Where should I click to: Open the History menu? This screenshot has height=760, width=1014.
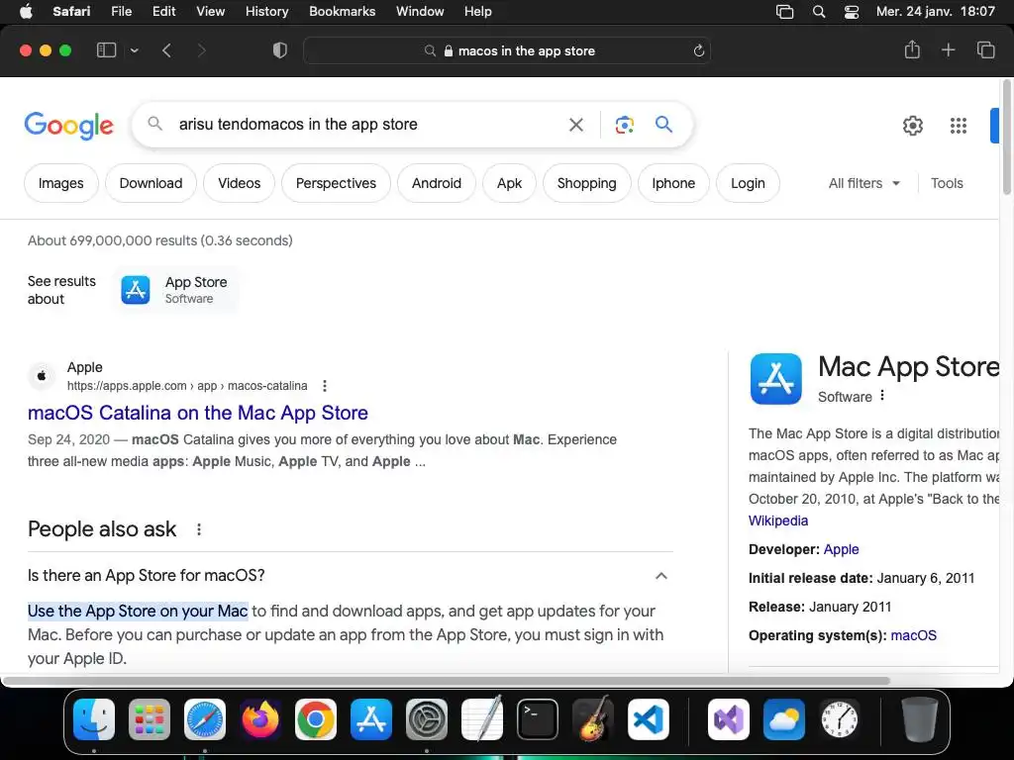pos(266,12)
